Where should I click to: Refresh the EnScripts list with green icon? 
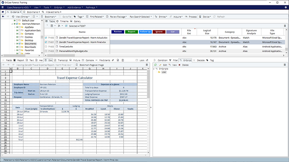(155, 65)
